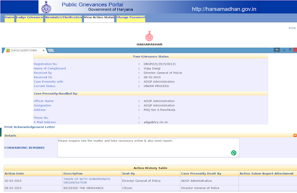Click the green refresh icon in remarks box

[233, 153]
